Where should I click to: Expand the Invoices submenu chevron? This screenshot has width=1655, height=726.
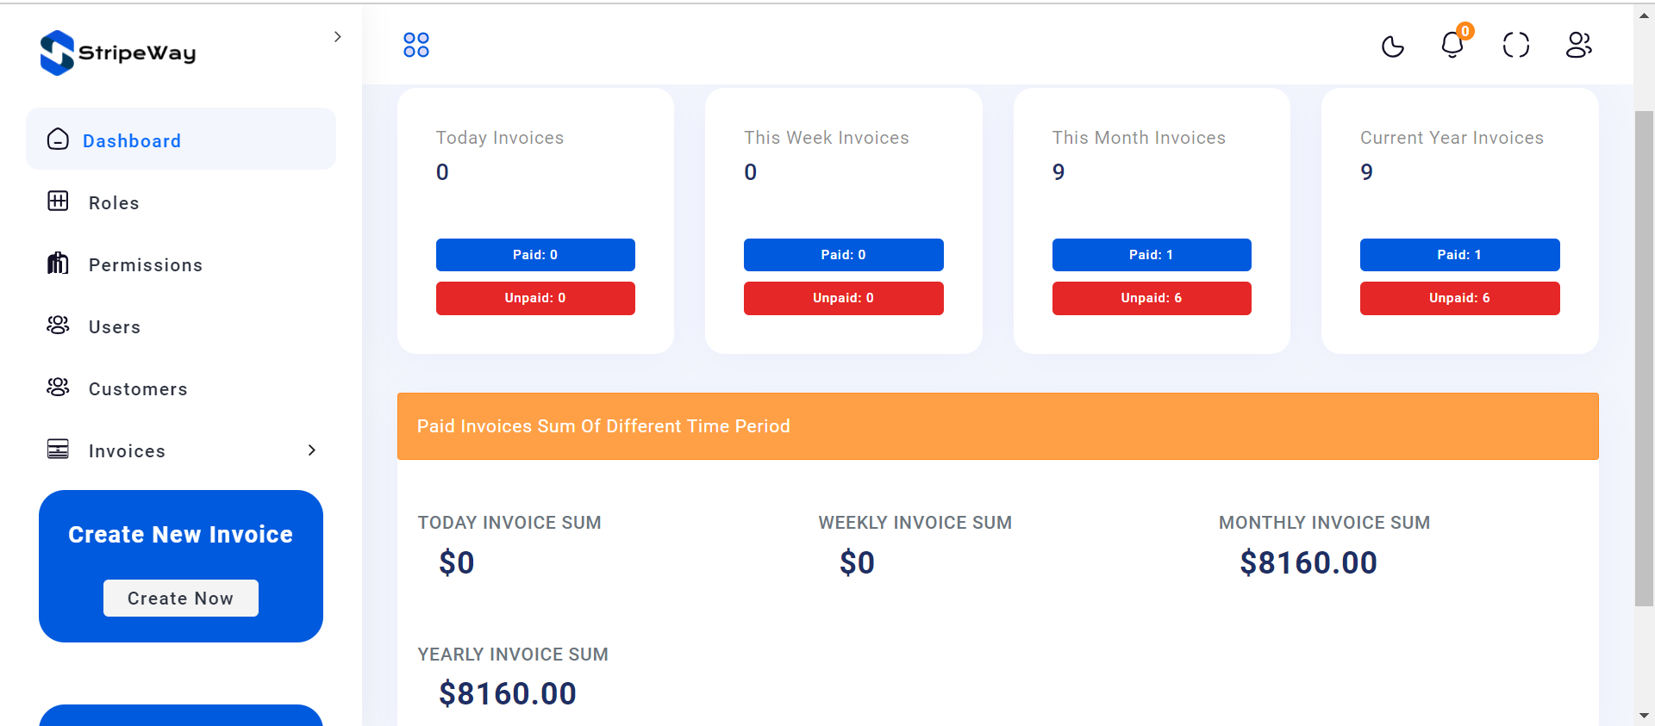312,450
